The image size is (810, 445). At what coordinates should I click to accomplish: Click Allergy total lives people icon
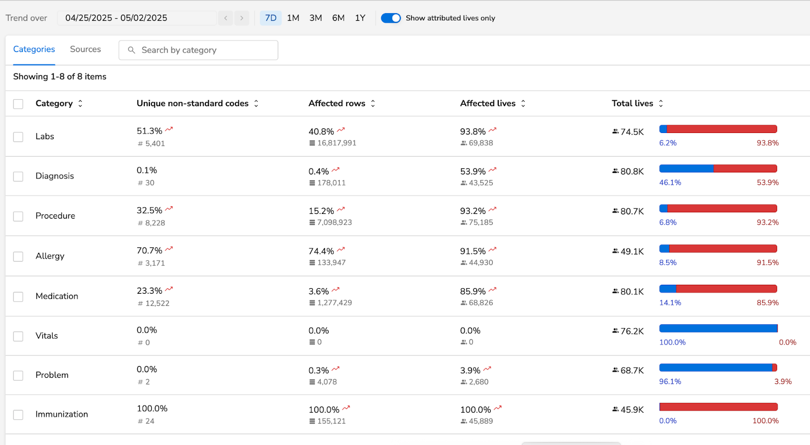(616, 251)
